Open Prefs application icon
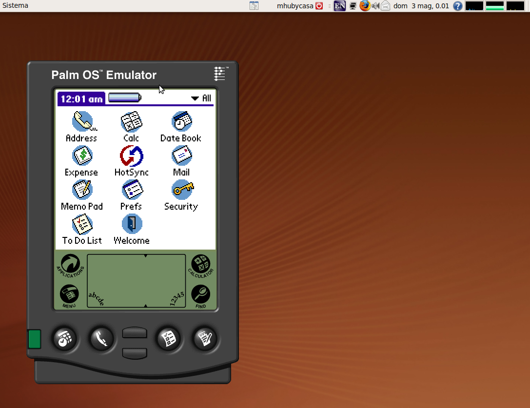 (132, 195)
